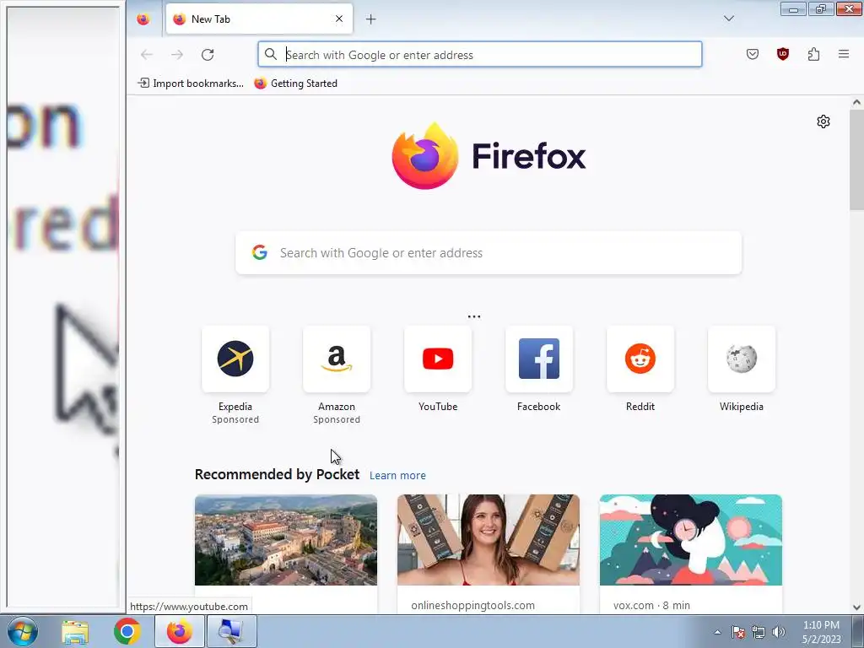Open the Magnifier app taskbar button
Screen dimensions: 864x648
pos(231,631)
